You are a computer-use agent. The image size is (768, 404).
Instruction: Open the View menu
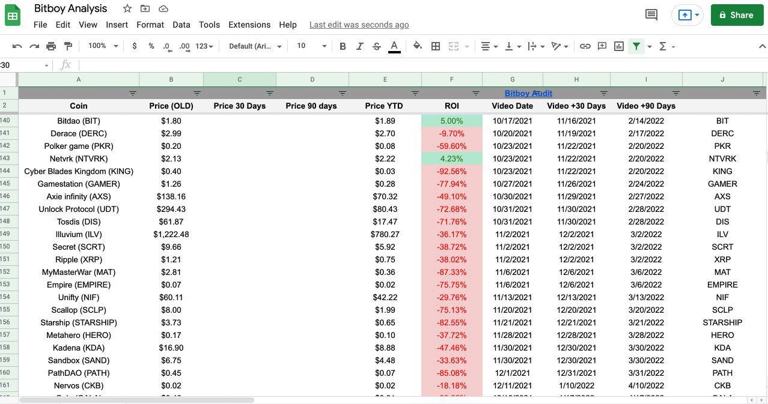[x=88, y=25]
